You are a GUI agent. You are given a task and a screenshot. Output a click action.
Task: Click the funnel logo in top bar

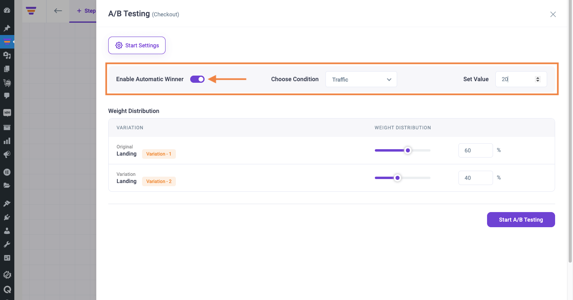click(31, 11)
